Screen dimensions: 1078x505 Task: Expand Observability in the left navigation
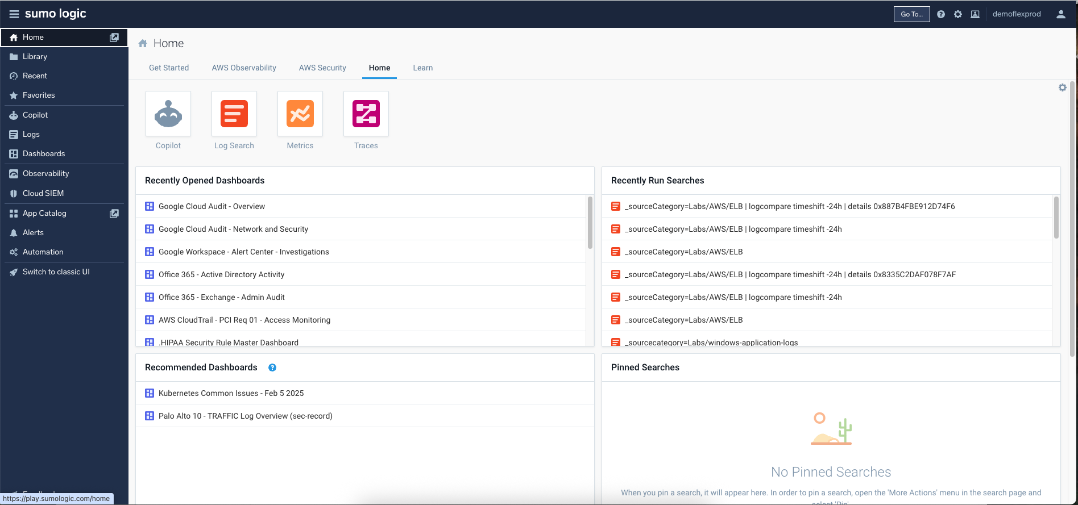[x=45, y=174]
